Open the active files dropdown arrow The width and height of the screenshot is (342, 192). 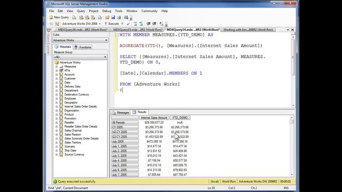pos(288,30)
